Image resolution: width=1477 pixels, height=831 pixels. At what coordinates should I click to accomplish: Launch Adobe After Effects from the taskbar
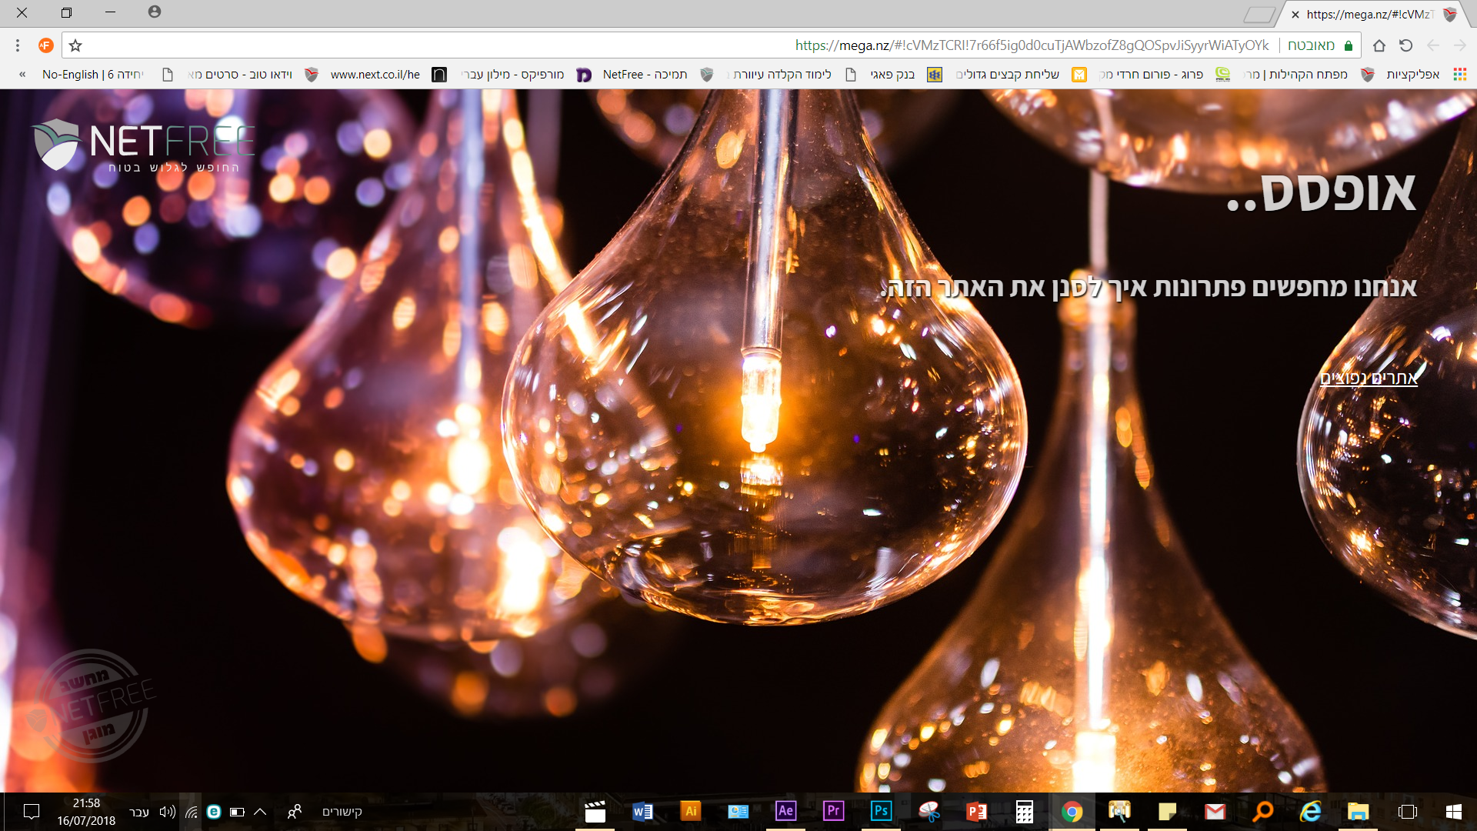786,812
